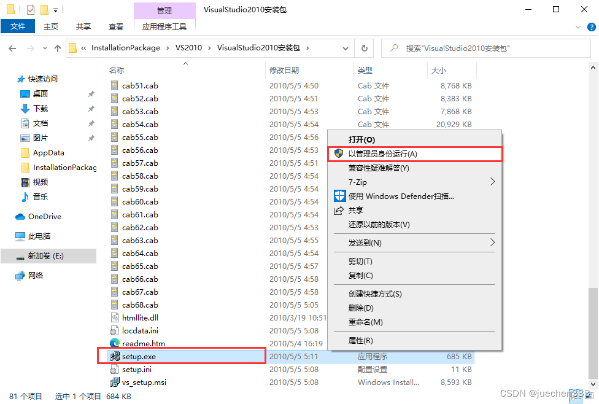Select the readme.htm Edge file icon

pyautogui.click(x=115, y=343)
